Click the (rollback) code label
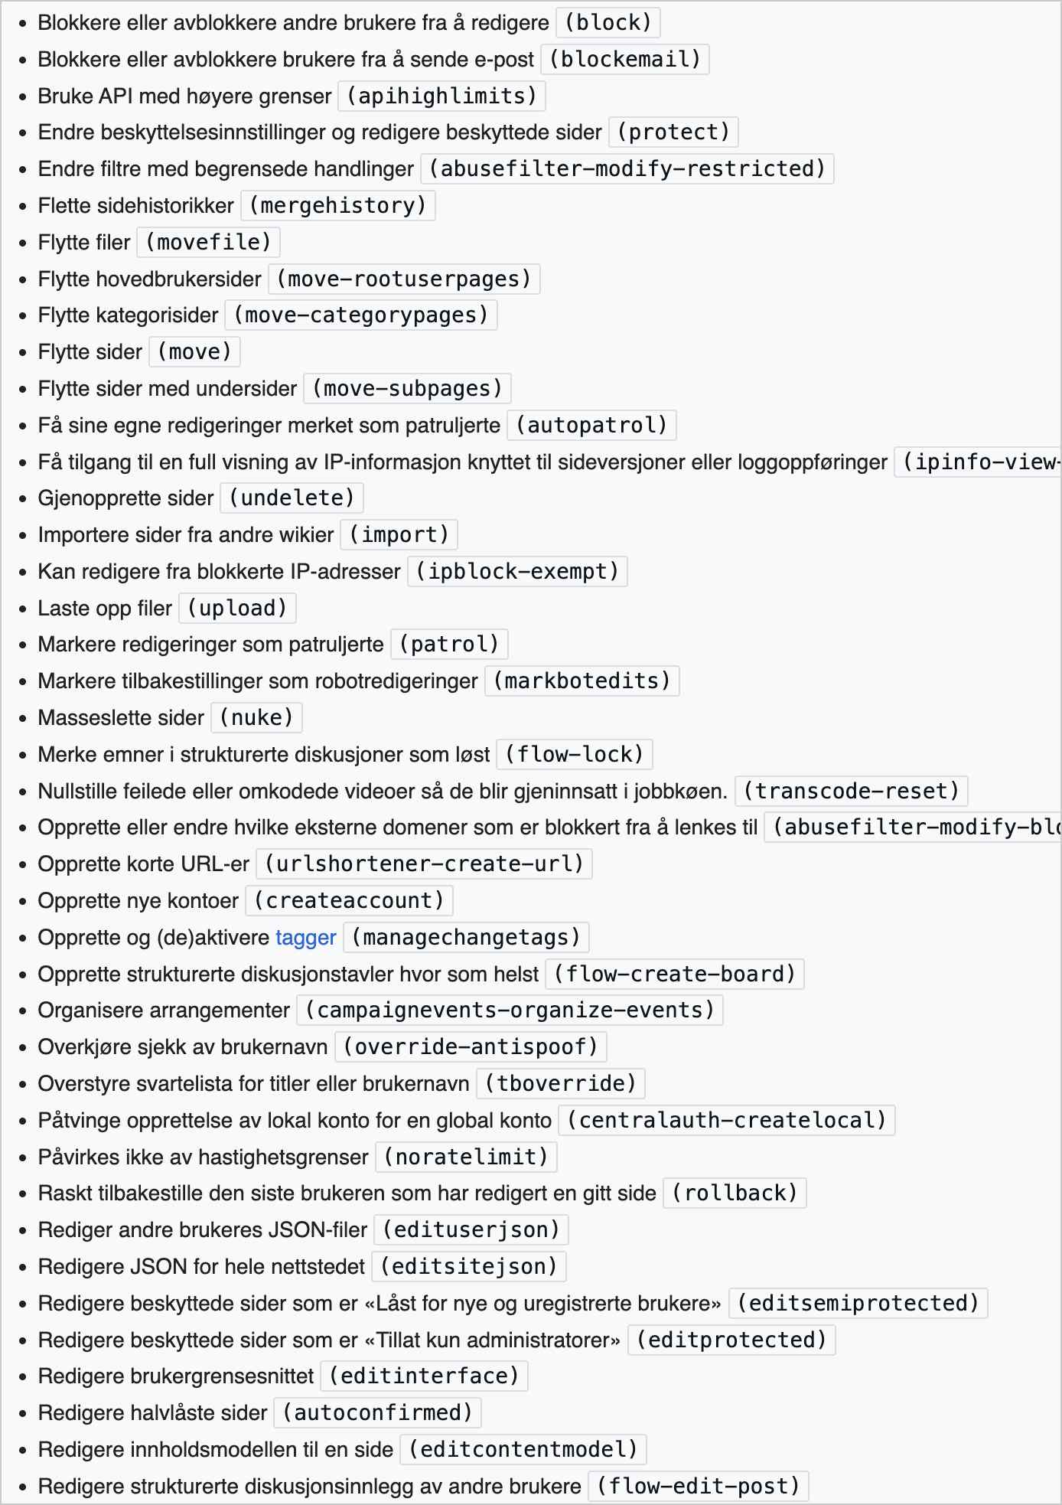Viewport: 1062px width, 1505px height. tap(735, 1193)
